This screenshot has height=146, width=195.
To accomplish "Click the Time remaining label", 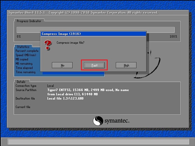I will [x=26, y=72].
